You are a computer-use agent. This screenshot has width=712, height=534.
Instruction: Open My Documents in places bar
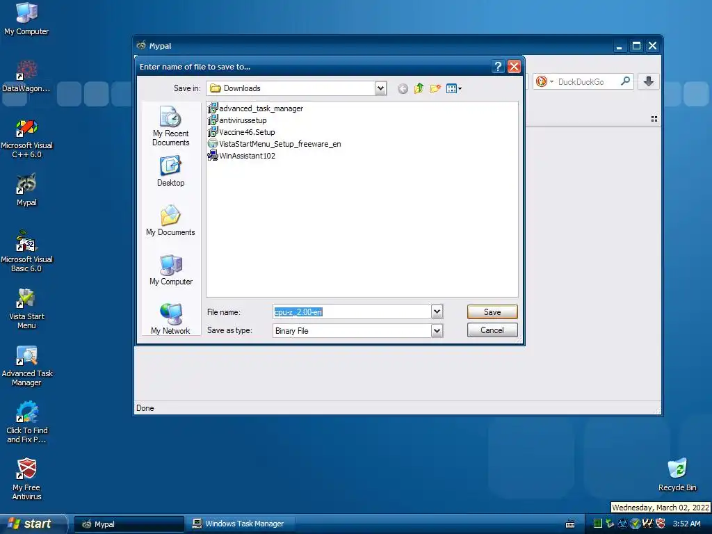[170, 220]
